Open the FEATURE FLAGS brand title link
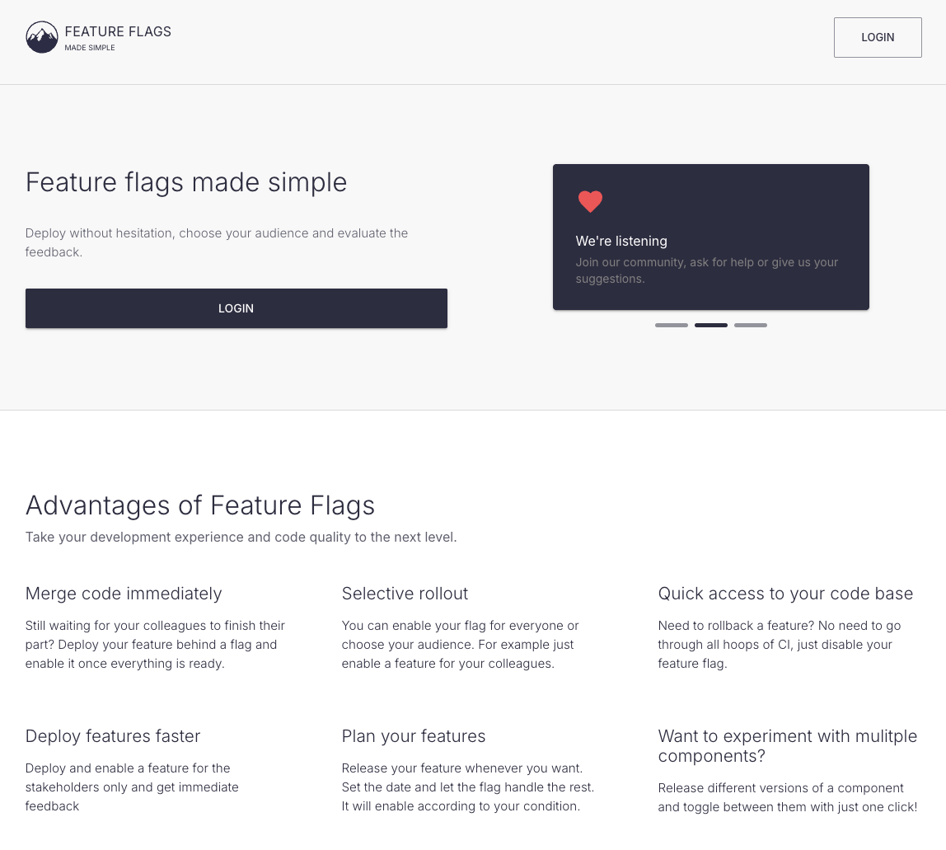This screenshot has height=850, width=946. (118, 31)
